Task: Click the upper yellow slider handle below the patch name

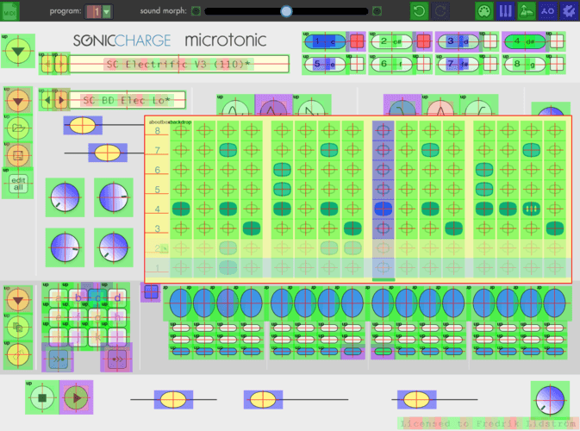Action: (83, 125)
